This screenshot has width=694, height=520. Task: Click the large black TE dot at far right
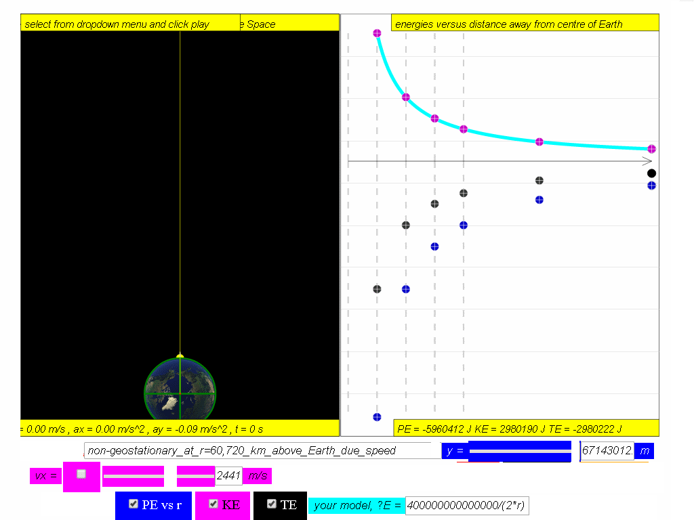click(651, 173)
